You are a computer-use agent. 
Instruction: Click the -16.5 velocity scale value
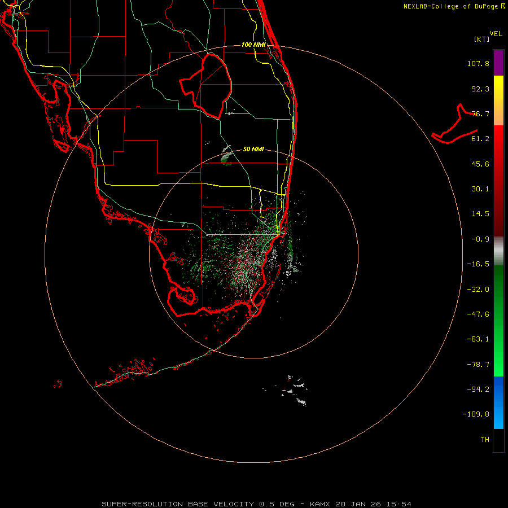[x=478, y=264]
